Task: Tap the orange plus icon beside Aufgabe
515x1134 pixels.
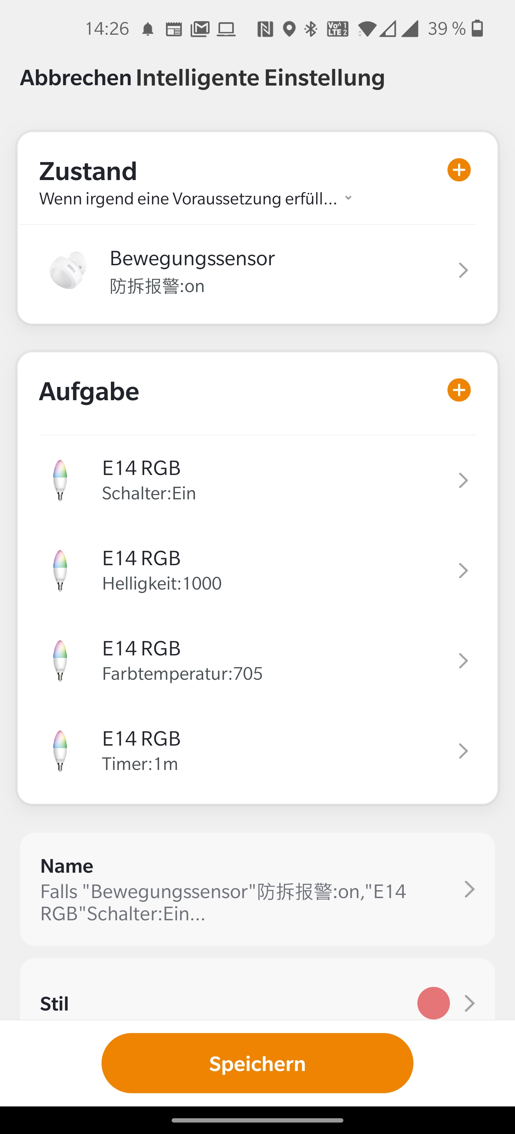Action: pyautogui.click(x=459, y=390)
